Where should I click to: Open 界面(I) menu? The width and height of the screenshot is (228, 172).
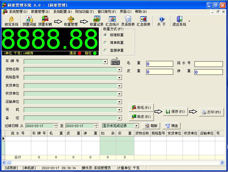tap(125, 12)
